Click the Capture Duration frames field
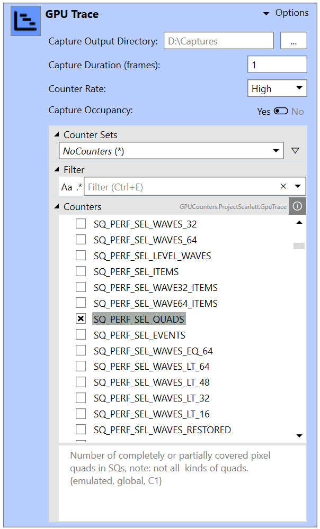This screenshot has height=529, width=320. tap(277, 65)
